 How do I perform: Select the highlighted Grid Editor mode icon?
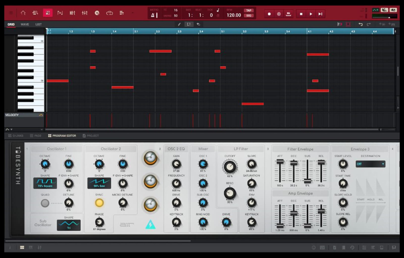coord(48,13)
